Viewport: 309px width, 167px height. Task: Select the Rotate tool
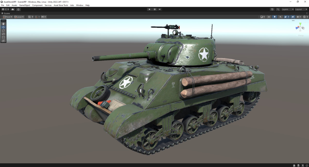(3, 31)
